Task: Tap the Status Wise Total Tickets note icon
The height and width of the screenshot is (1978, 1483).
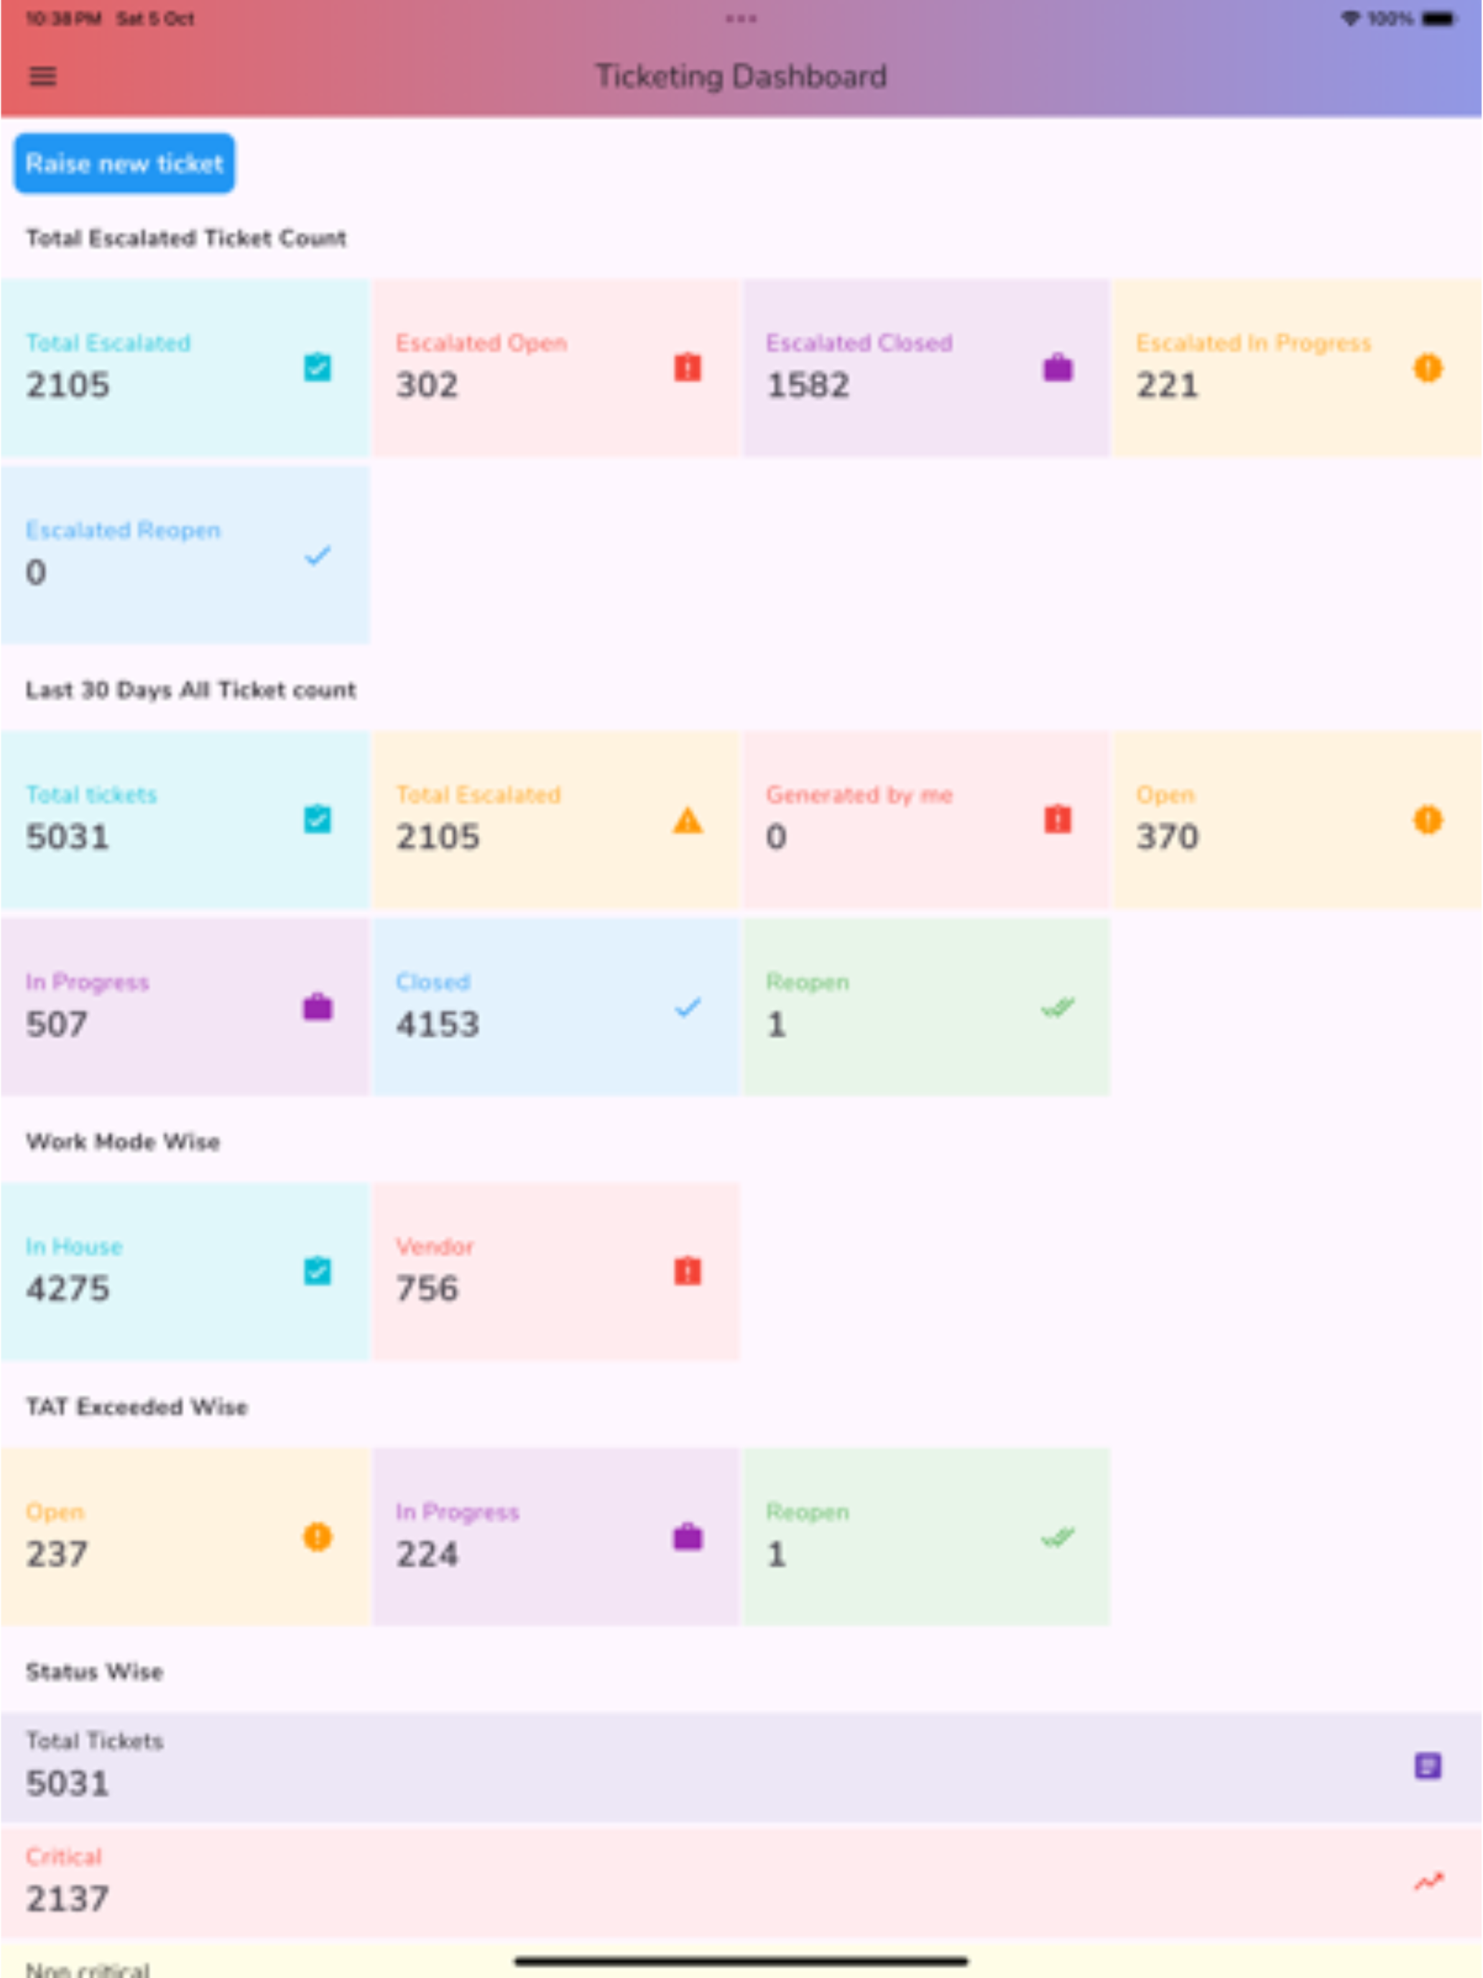Action: pos(1428,1765)
